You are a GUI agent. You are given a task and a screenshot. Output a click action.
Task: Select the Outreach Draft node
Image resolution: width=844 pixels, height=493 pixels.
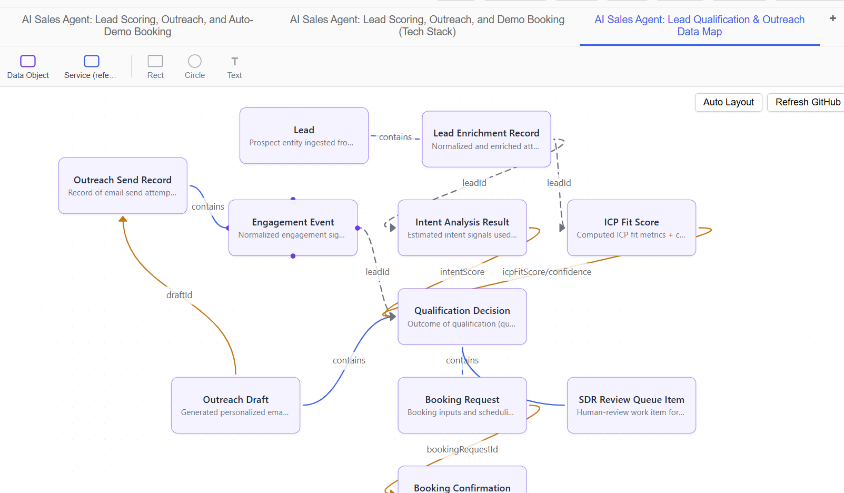pos(235,405)
